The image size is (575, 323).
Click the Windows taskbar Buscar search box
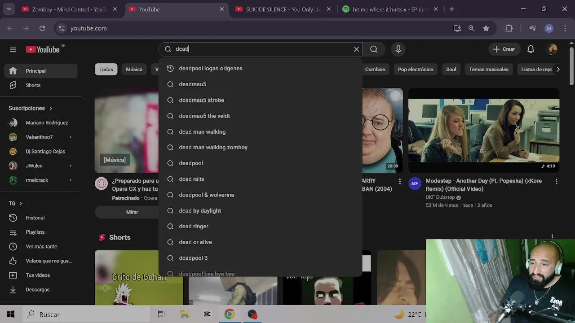pyautogui.click(x=86, y=314)
